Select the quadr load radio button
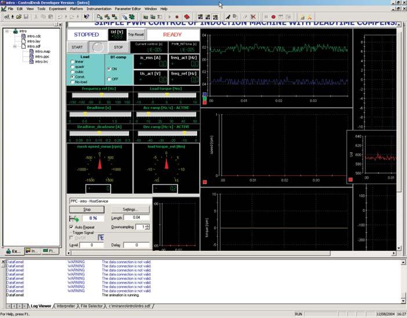 (72, 66)
